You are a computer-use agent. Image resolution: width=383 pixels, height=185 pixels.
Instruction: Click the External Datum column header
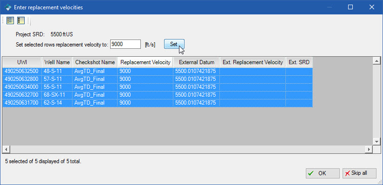click(197, 62)
